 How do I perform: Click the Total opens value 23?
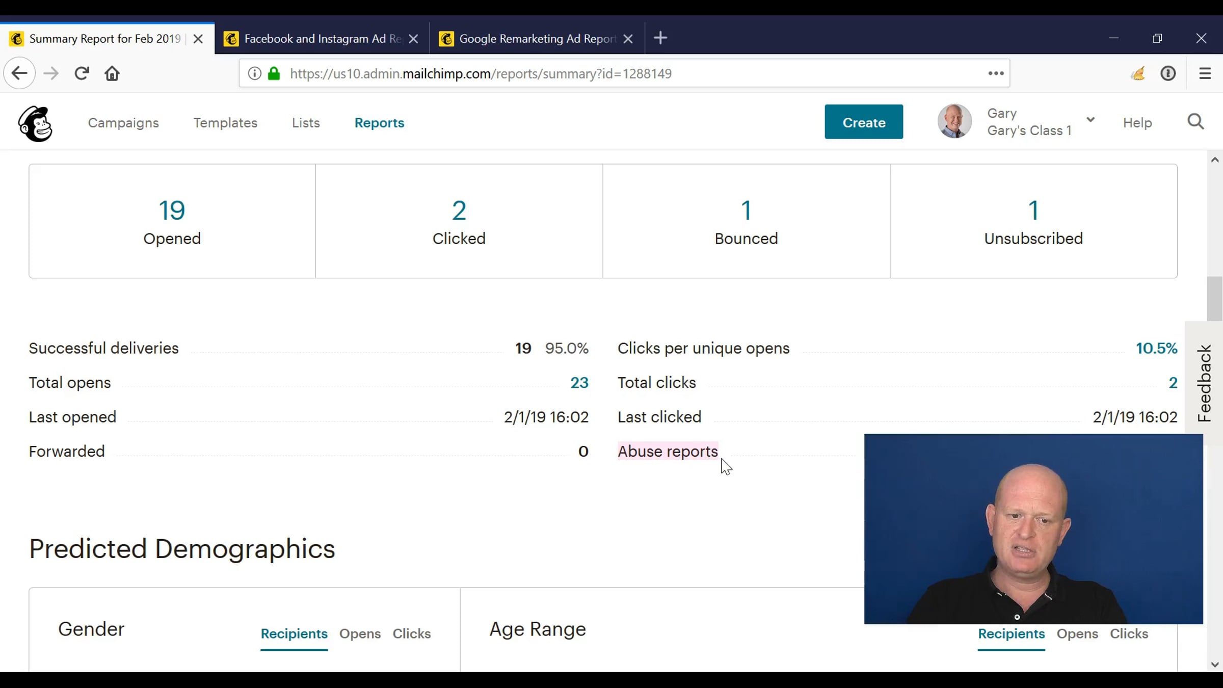[x=579, y=383]
